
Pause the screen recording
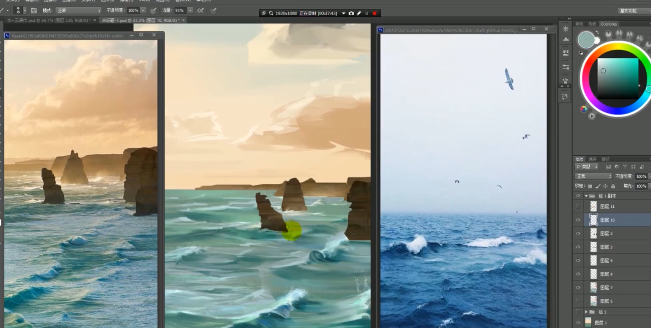367,13
